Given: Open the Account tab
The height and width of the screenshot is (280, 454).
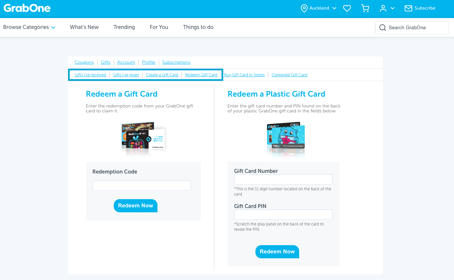Looking at the screenshot, I should (126, 62).
